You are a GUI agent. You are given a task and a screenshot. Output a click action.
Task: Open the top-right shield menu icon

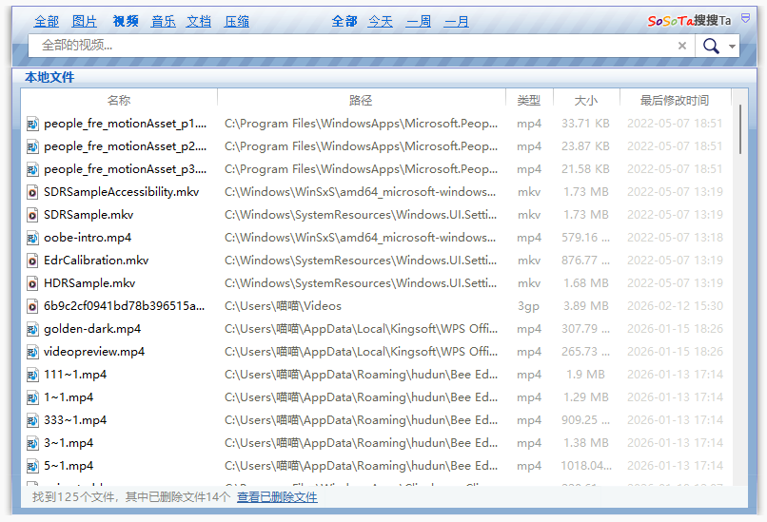[745, 18]
